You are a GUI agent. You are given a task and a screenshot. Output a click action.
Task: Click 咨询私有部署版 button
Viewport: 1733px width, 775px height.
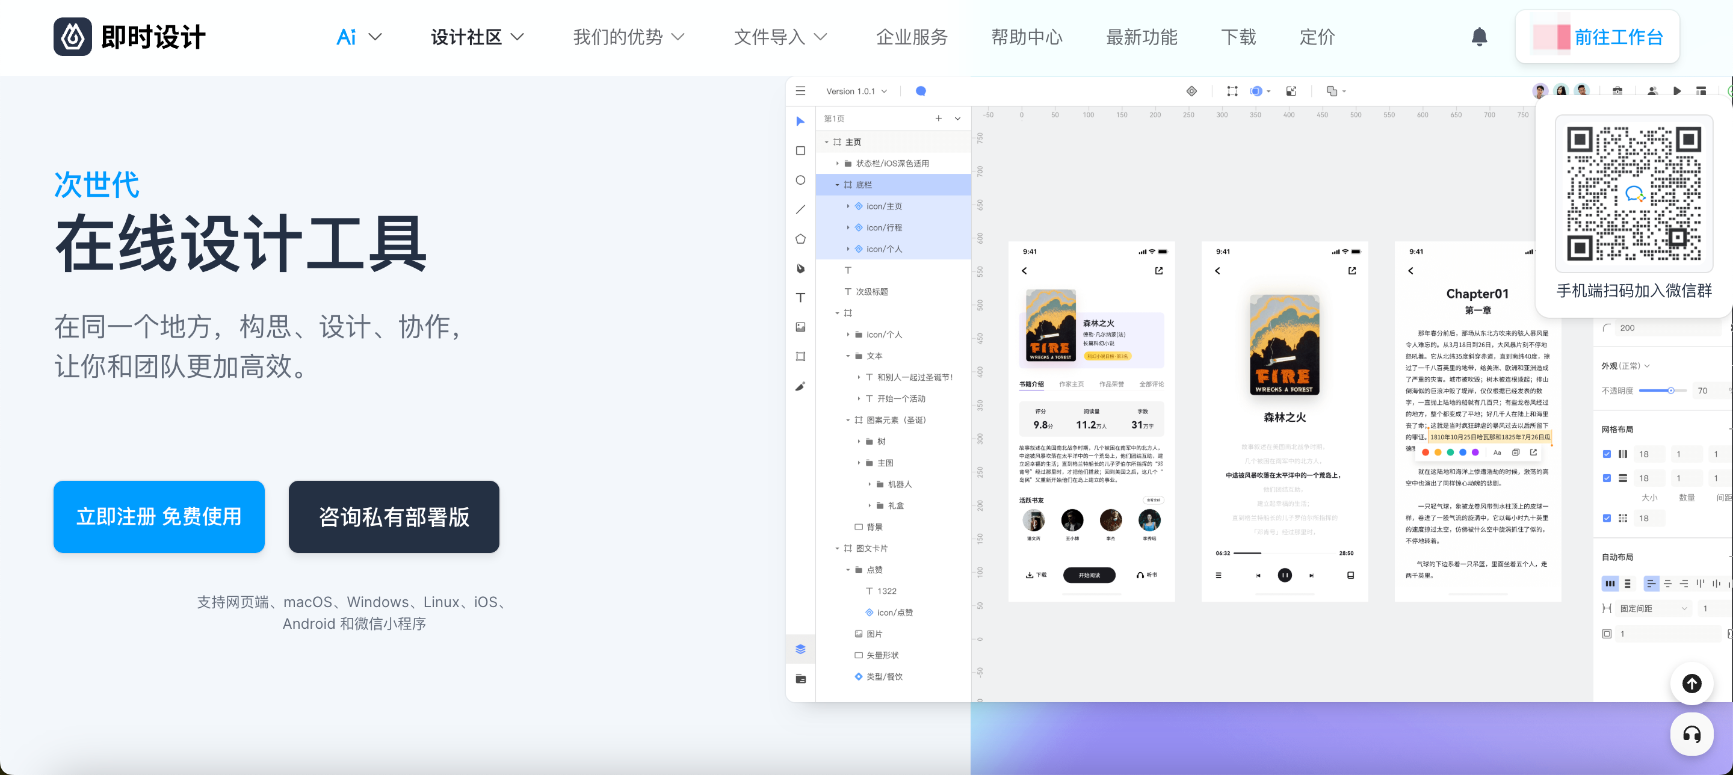(x=394, y=517)
